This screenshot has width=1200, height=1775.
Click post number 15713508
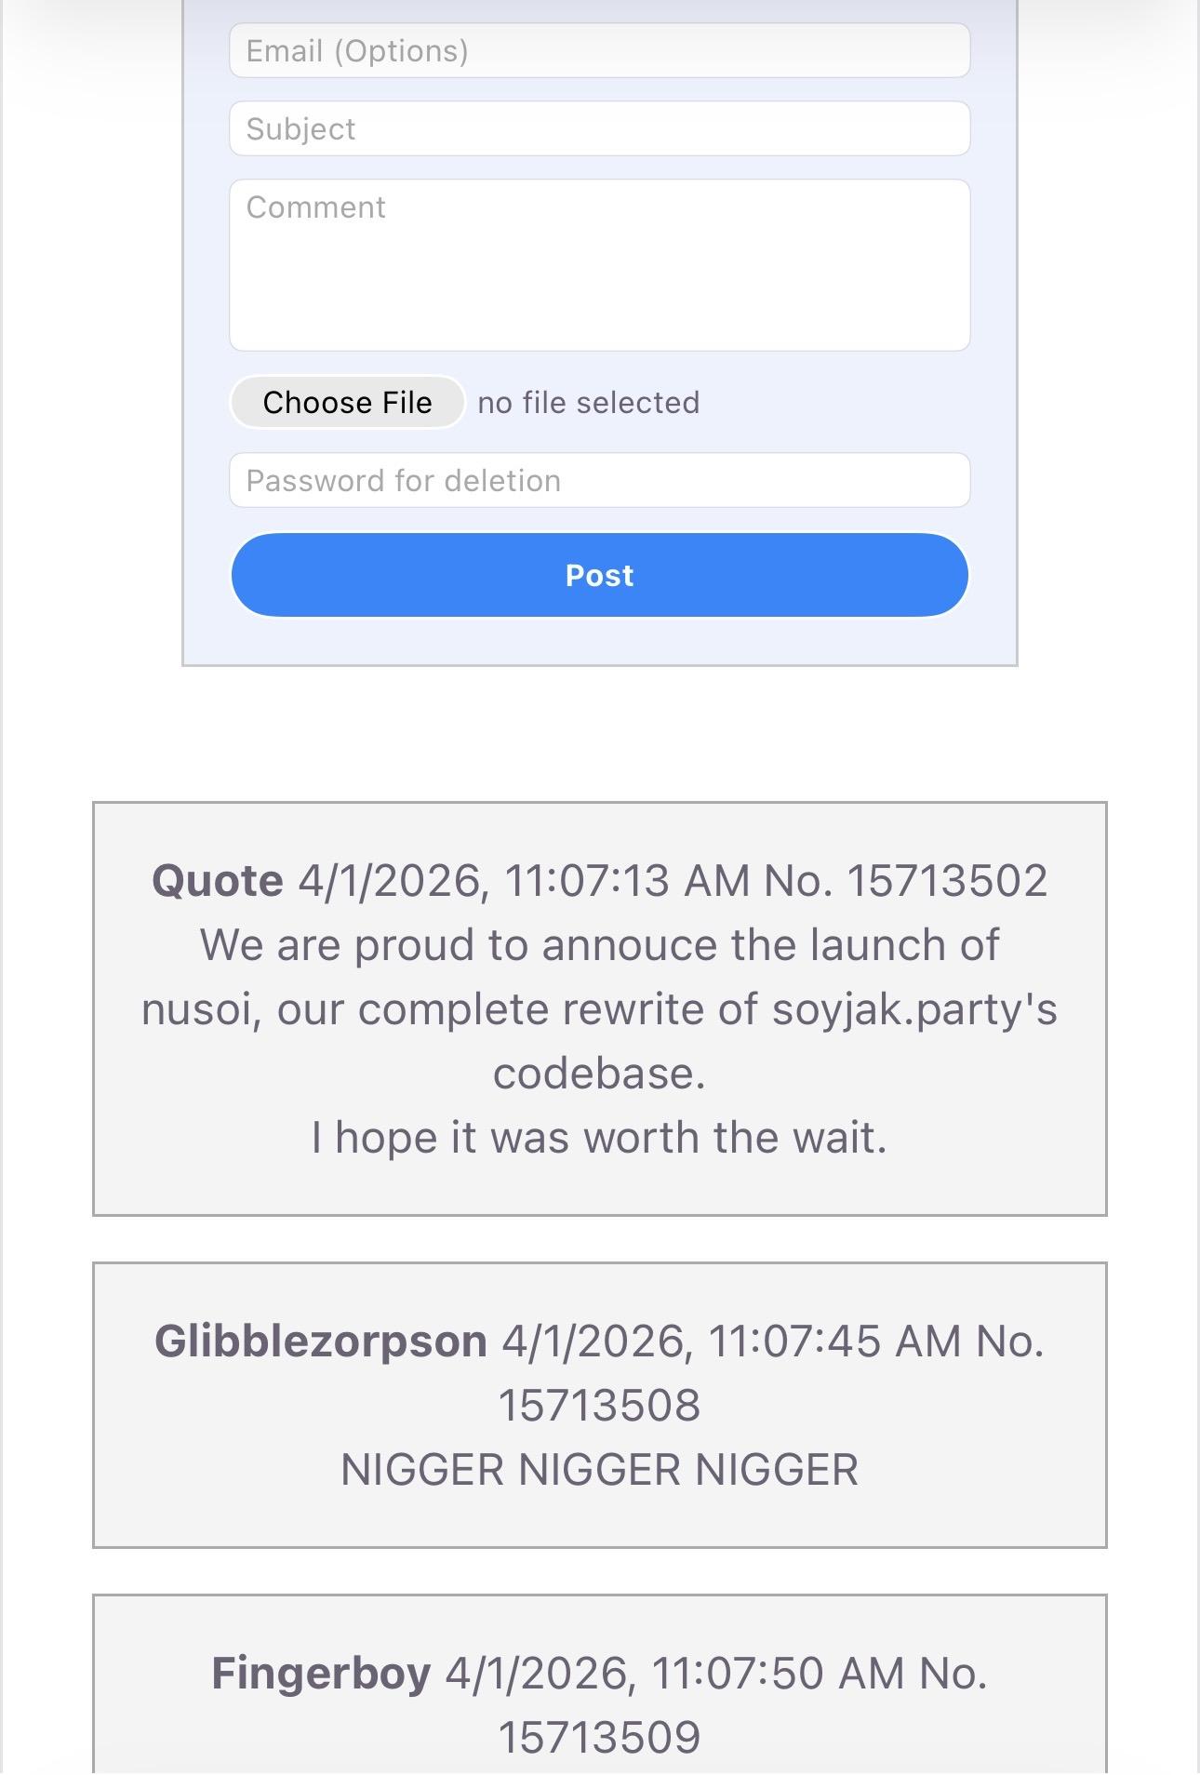pyautogui.click(x=599, y=1405)
